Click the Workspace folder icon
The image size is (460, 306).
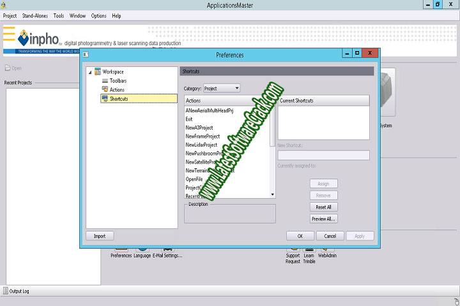pos(97,71)
